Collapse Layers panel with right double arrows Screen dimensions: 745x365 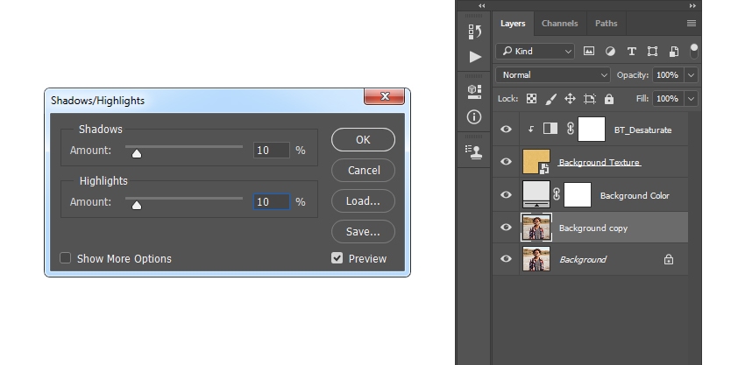coord(692,6)
